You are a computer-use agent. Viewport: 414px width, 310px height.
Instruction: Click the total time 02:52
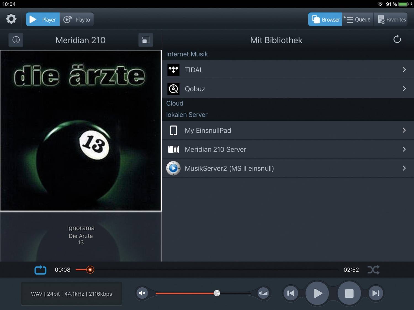point(351,270)
